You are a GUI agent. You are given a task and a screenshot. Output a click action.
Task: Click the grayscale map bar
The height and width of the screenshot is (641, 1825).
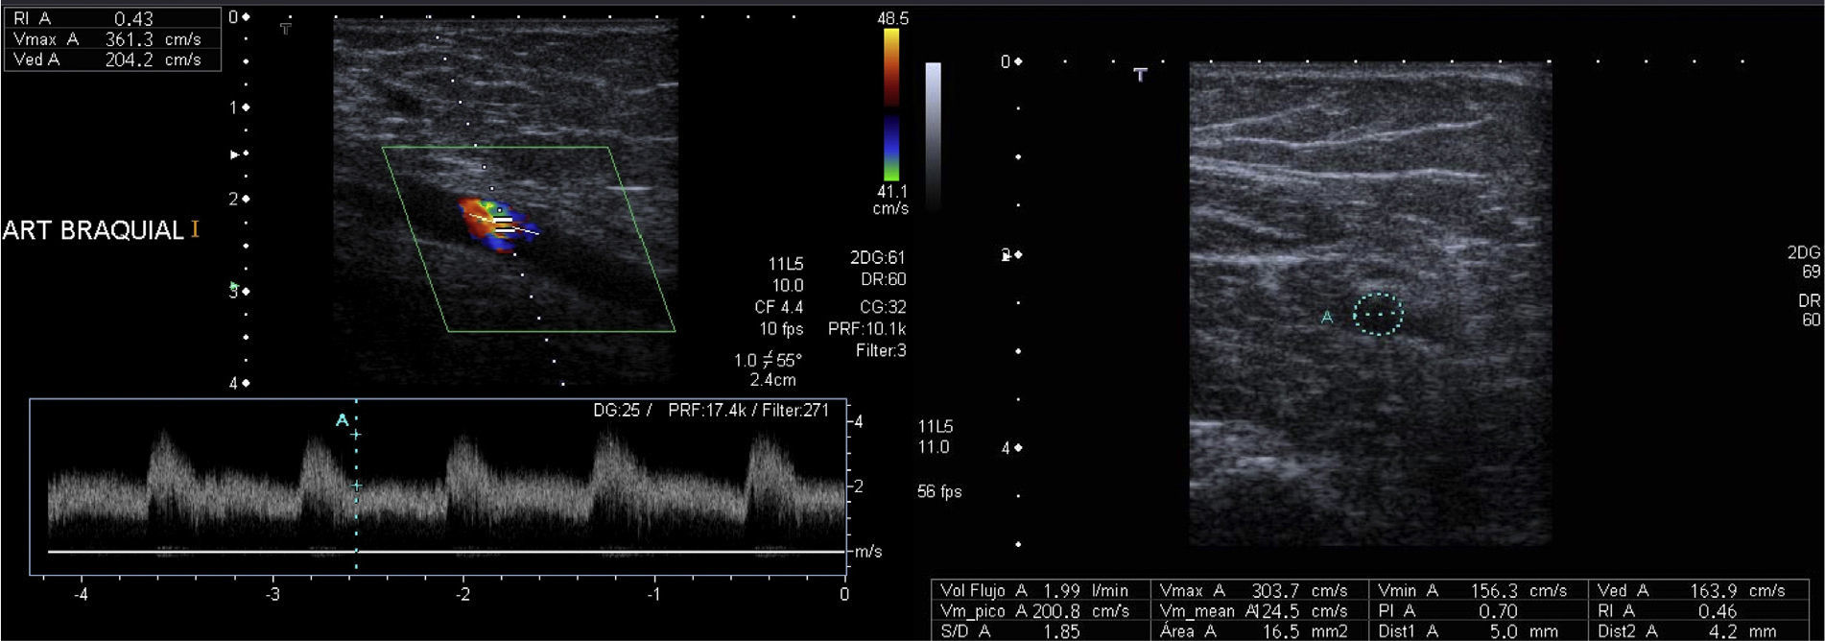click(x=933, y=134)
